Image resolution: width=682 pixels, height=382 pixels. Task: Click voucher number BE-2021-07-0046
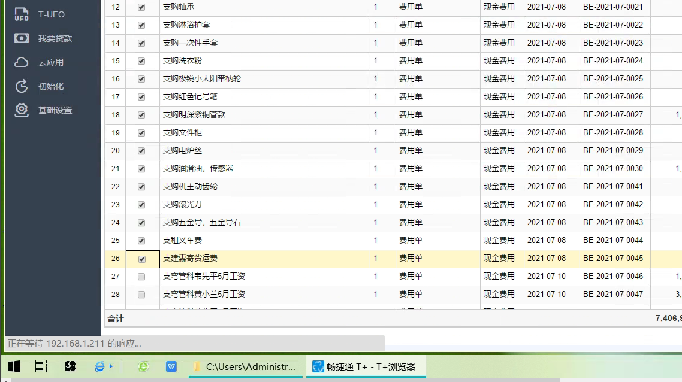[613, 276]
